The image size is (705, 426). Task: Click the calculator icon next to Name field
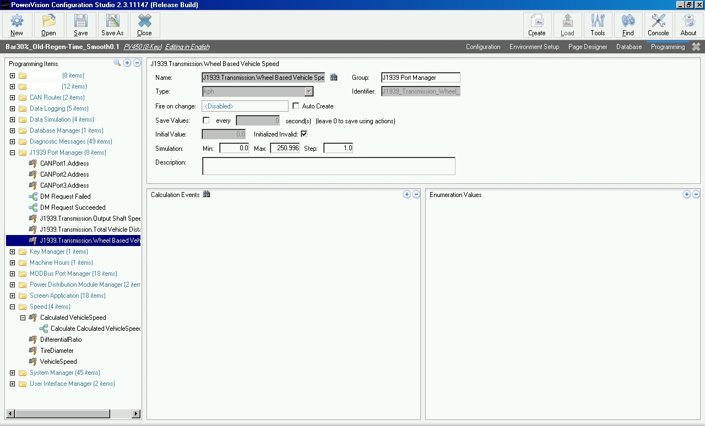tap(333, 78)
